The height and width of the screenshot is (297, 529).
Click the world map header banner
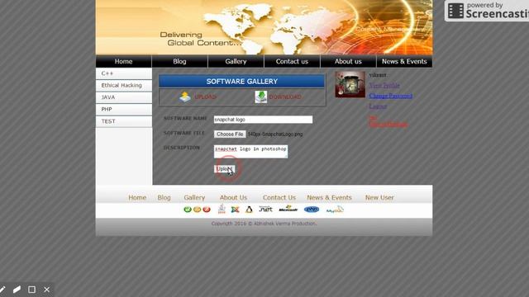click(x=264, y=27)
